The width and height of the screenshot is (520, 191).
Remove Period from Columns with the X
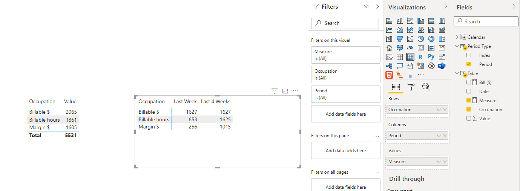pos(445,136)
